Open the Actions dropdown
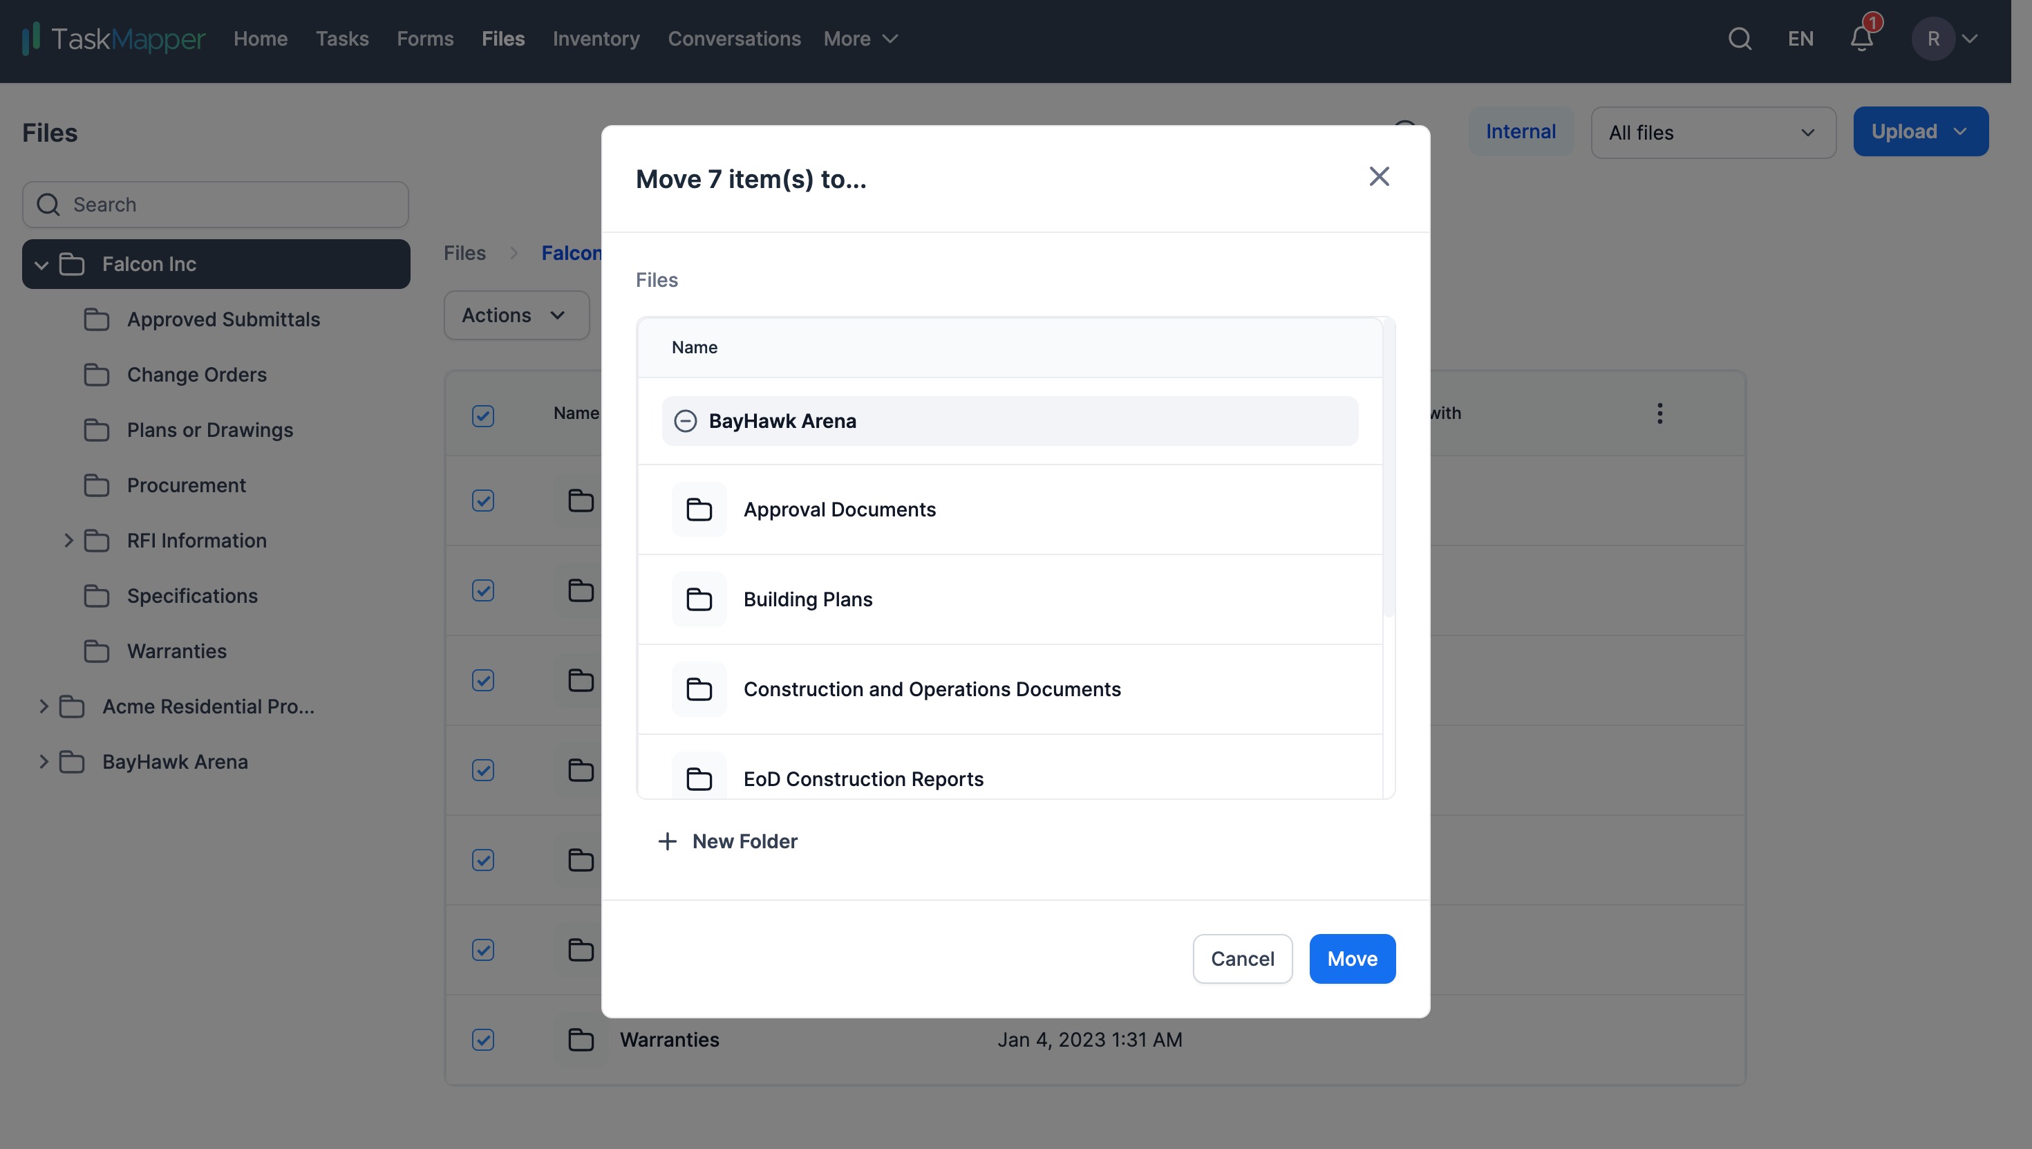Screen dimensions: 2032x1149 tap(517, 316)
